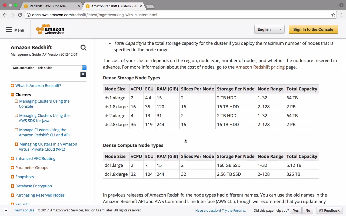The width and height of the screenshot is (346, 216).
Task: Open Manage Clusters Using the Redshift CLI and API
Action: tap(44, 132)
